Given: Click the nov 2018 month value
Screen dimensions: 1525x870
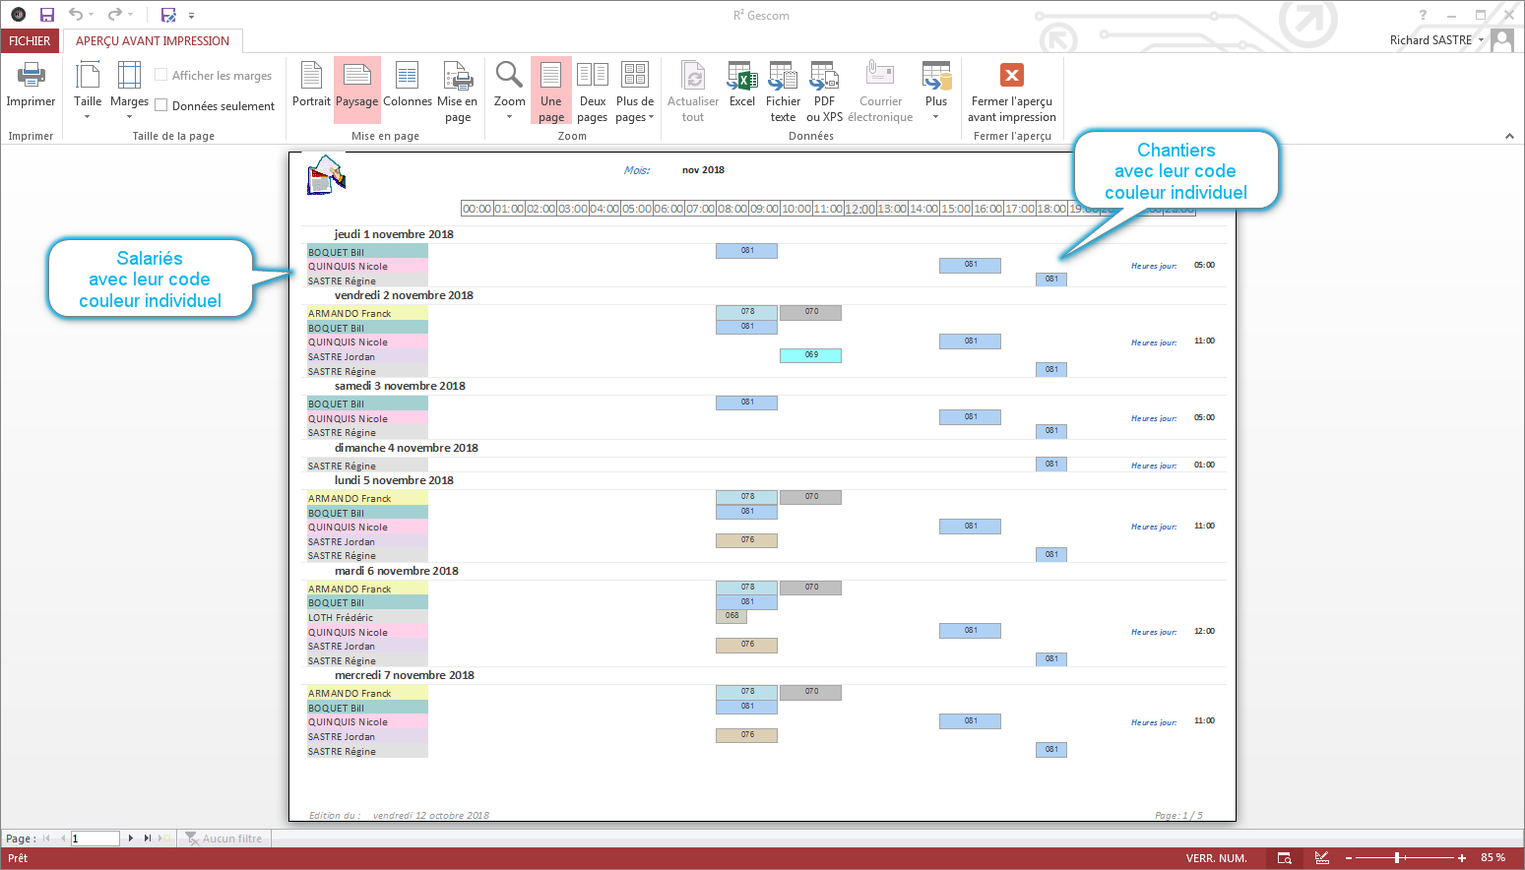Looking at the screenshot, I should 703,170.
